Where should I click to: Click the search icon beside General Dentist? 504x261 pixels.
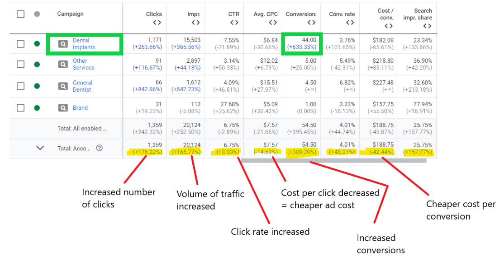click(x=62, y=86)
